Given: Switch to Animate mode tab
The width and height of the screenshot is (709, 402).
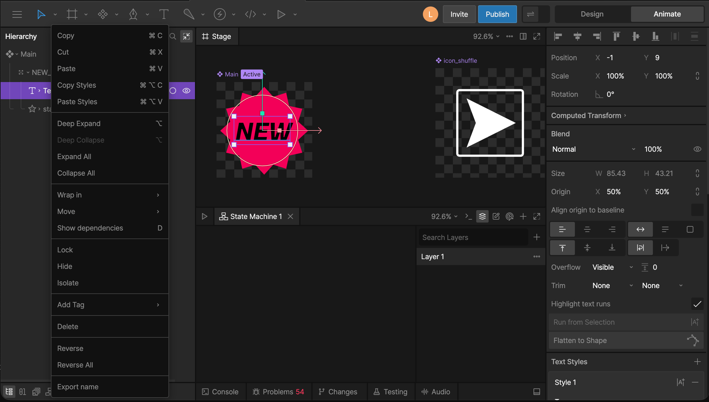Looking at the screenshot, I should click(667, 14).
